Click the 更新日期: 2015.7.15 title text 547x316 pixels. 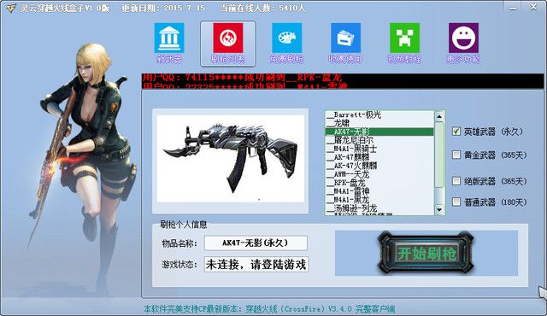(x=163, y=8)
